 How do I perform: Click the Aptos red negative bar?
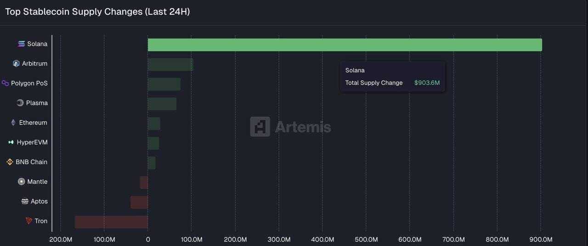(x=139, y=202)
